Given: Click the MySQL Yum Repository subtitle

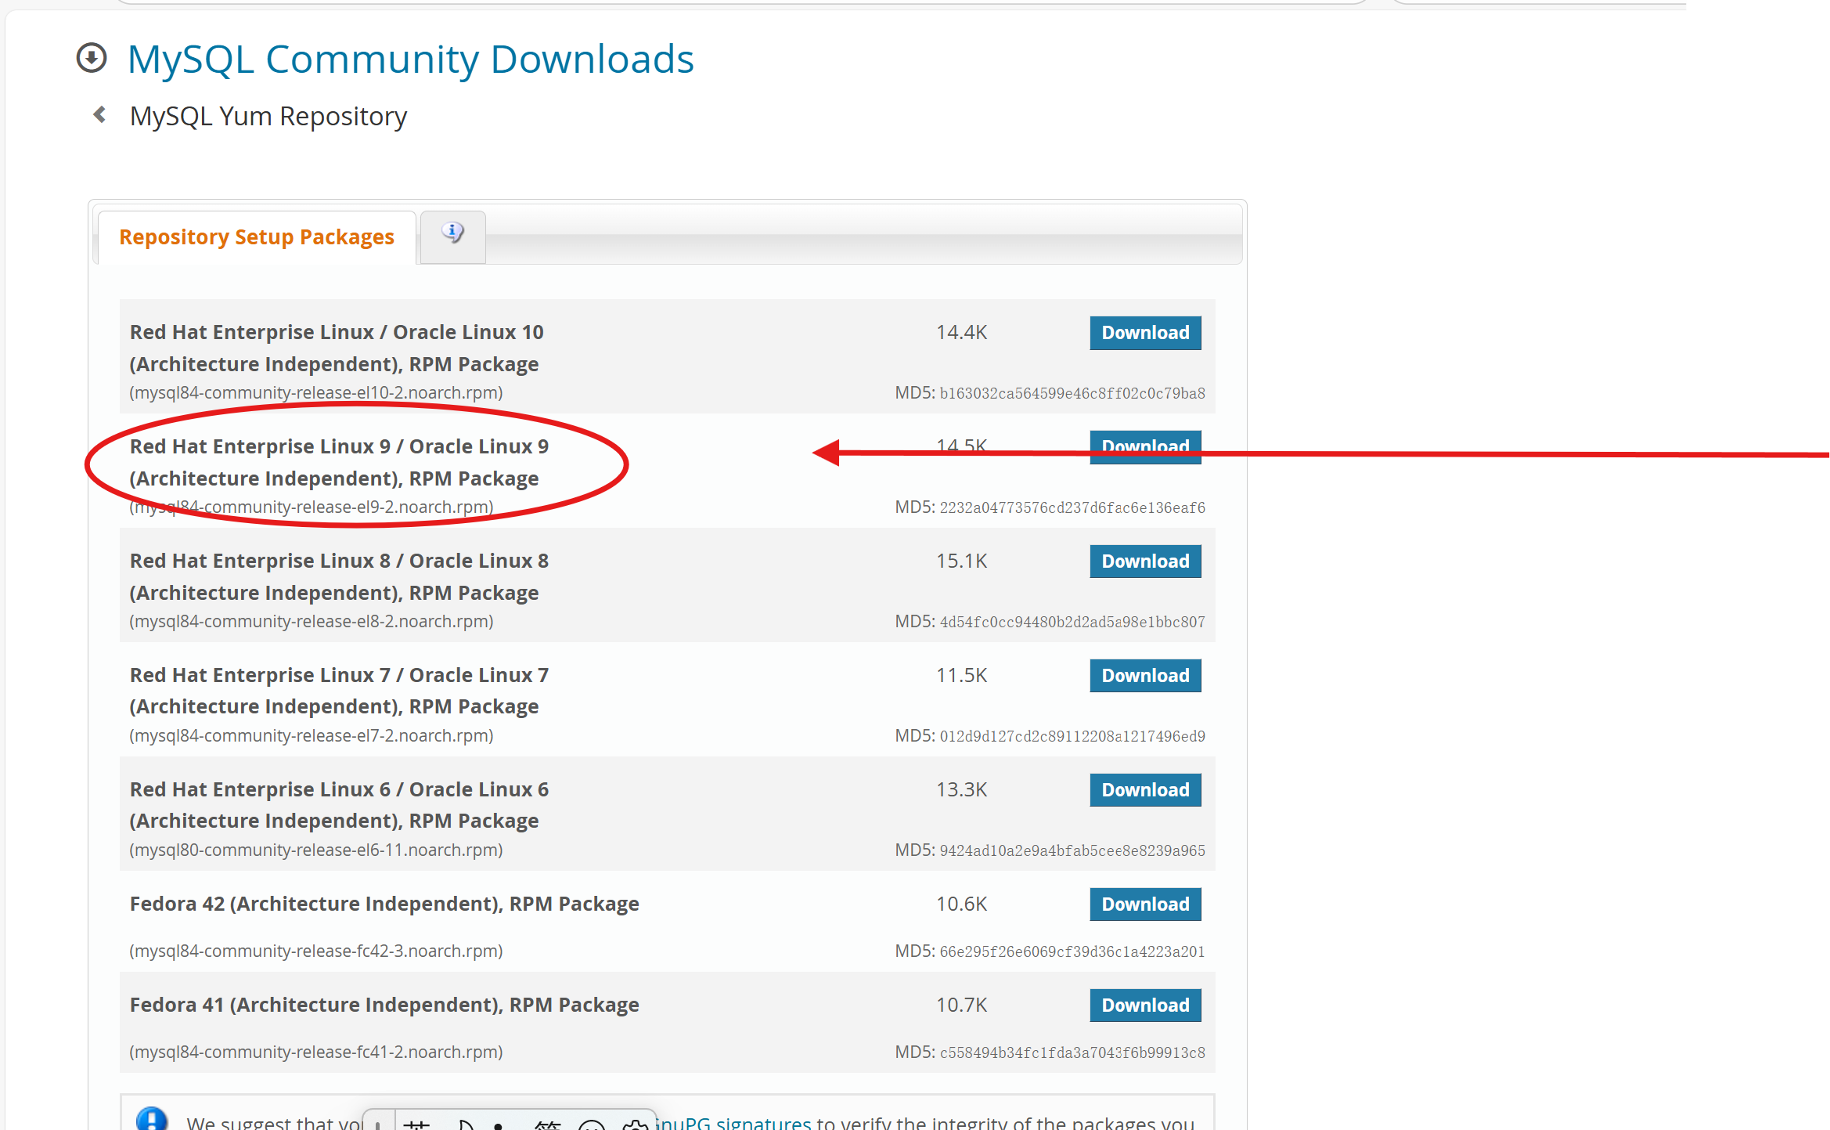Looking at the screenshot, I should pyautogui.click(x=268, y=116).
